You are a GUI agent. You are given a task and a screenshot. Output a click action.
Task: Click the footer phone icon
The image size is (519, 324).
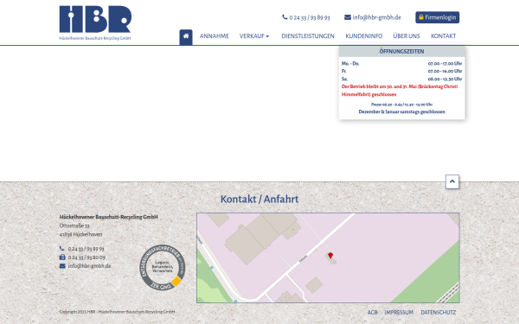click(x=62, y=248)
